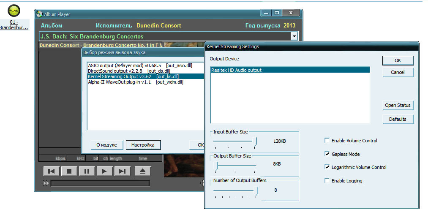
Task: Select Kernel Streaming Output v3.62
Action: coord(146,76)
